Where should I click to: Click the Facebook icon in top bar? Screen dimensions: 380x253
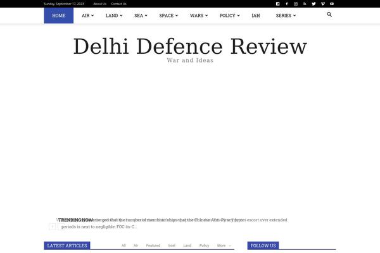click(286, 4)
